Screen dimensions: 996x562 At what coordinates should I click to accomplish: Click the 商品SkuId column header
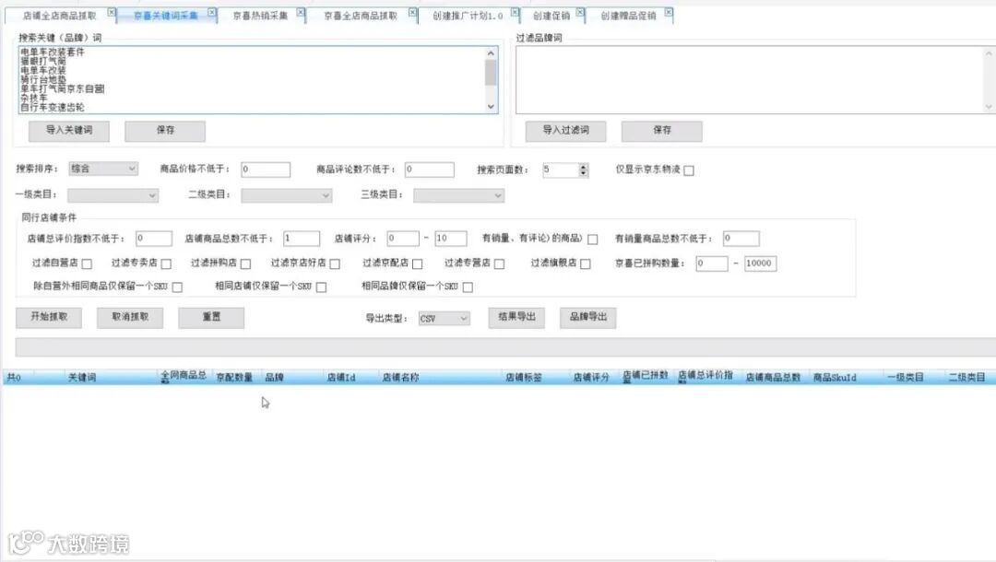835,378
